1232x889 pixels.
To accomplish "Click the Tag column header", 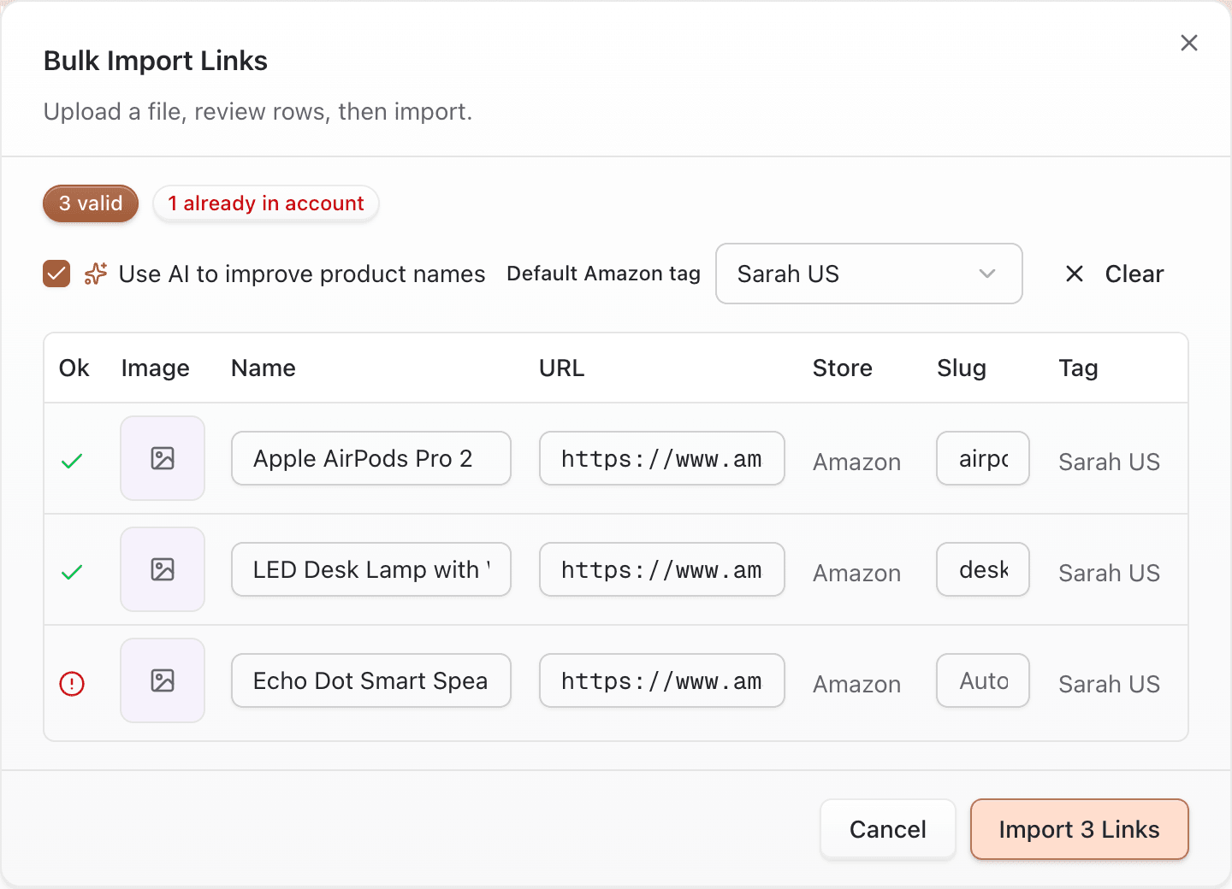I will click(x=1078, y=368).
